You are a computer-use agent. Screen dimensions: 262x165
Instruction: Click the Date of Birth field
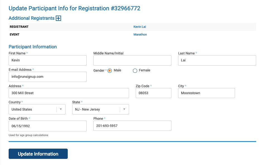[47, 126]
